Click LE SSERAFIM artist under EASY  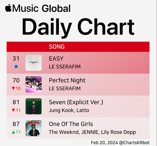(x=65, y=66)
